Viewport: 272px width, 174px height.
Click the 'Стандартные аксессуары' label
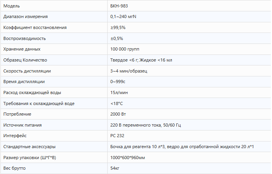click(29, 147)
